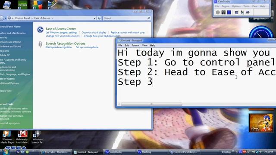Open Windows Media Player desktop shortcut
This screenshot has width=276, height=155.
click(7, 137)
